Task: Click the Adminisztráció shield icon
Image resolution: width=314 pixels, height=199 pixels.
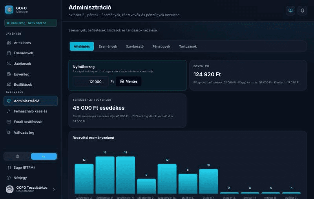Action: (9, 101)
